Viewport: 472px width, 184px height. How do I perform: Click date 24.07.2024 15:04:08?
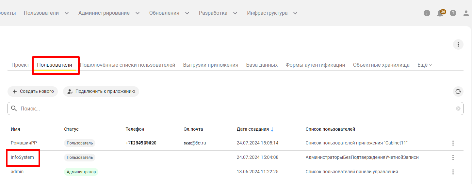pos(257,158)
